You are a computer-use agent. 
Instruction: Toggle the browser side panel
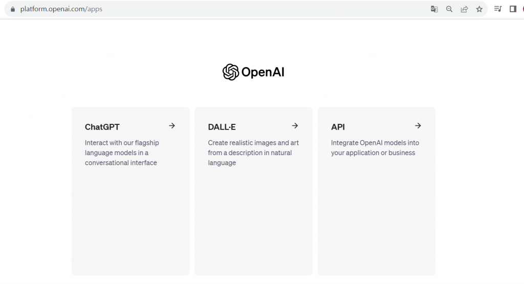click(x=513, y=9)
